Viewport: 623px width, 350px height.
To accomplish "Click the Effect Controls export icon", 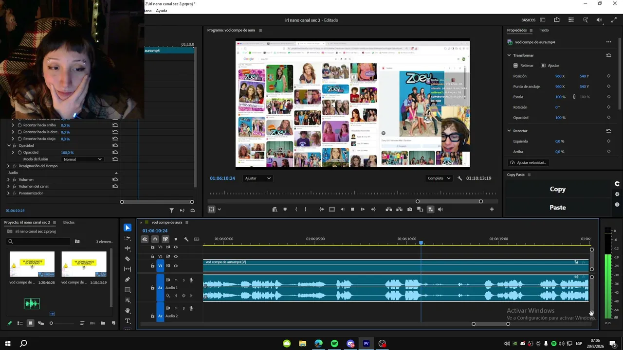I will click(x=193, y=210).
